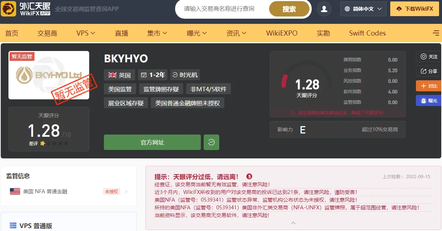Collapse the warning panel with up chevron
The image size is (442, 231).
click(x=293, y=223)
